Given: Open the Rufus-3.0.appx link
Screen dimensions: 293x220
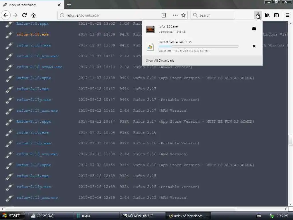Looking at the screenshot, I should tap(33, 23).
